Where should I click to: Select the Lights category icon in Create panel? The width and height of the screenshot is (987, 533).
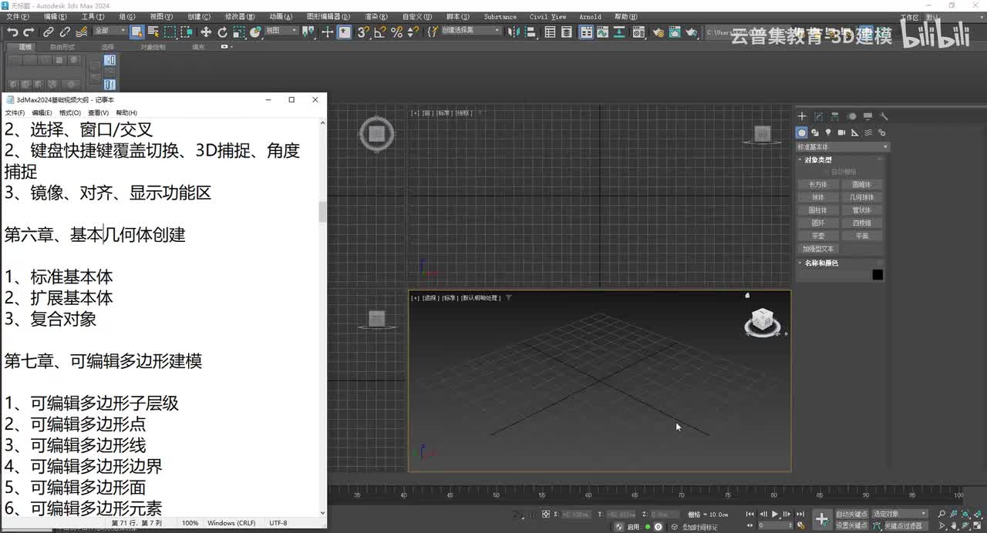click(x=828, y=132)
